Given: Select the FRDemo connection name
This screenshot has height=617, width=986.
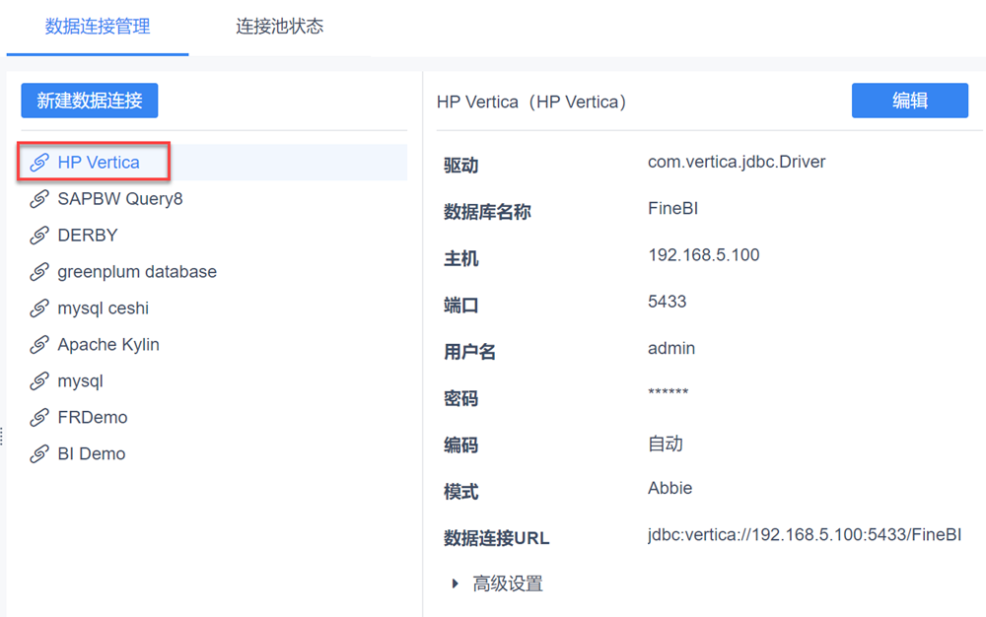Looking at the screenshot, I should tap(93, 418).
